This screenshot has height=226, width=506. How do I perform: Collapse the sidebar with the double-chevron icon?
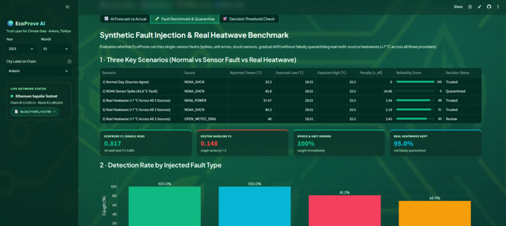pyautogui.click(x=67, y=7)
